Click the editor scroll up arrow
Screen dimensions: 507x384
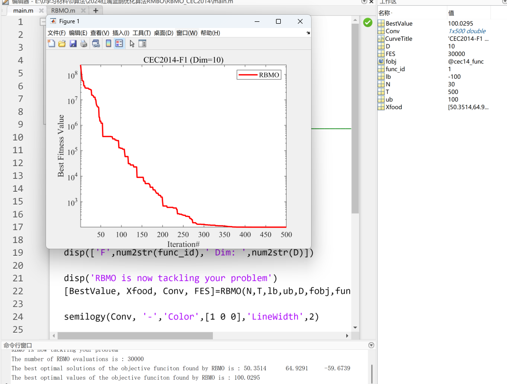pos(355,20)
